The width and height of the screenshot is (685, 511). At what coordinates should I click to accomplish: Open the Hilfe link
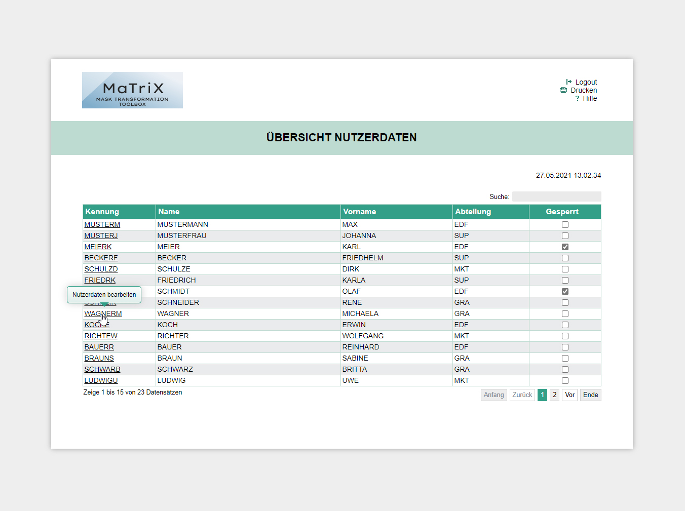pyautogui.click(x=590, y=98)
